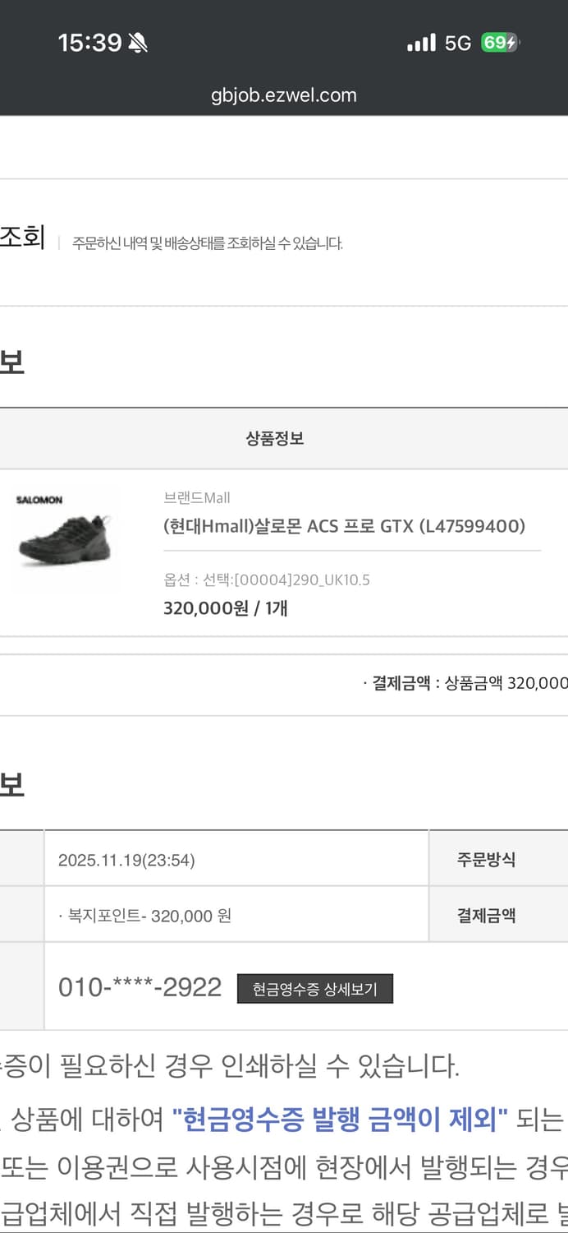Tap the gbjob.ezwel.com address bar
Viewport: 568px width, 1233px height.
coord(284,95)
